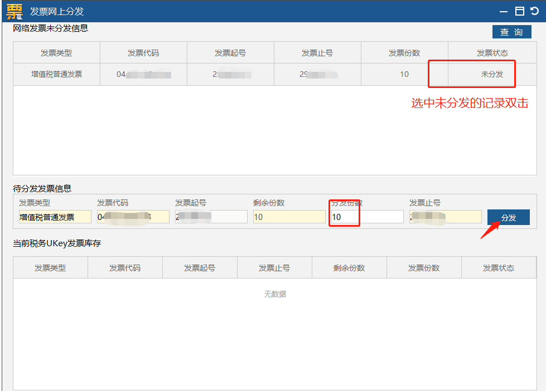Image resolution: width=546 pixels, height=391 pixels.
Task: Click the 剩余份数 field in 待分发发票信息
Action: coord(289,217)
